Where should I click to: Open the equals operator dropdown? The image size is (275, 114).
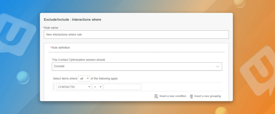[97, 87]
